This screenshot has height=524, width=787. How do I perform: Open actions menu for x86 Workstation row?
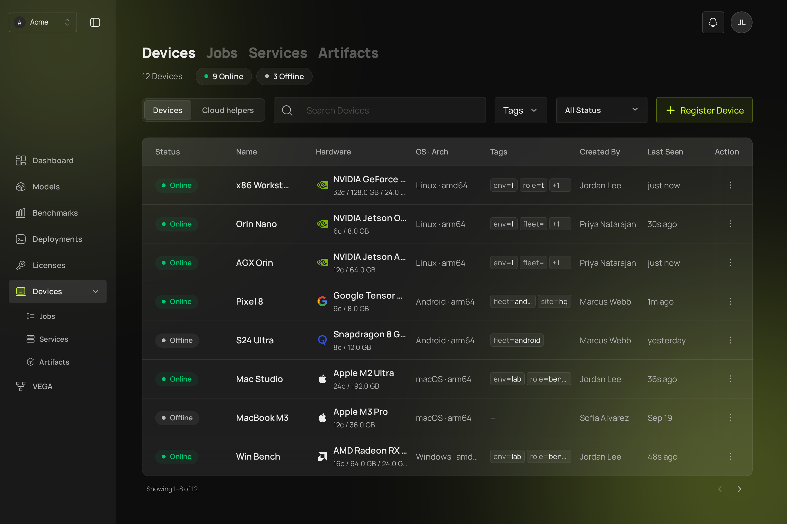730,185
